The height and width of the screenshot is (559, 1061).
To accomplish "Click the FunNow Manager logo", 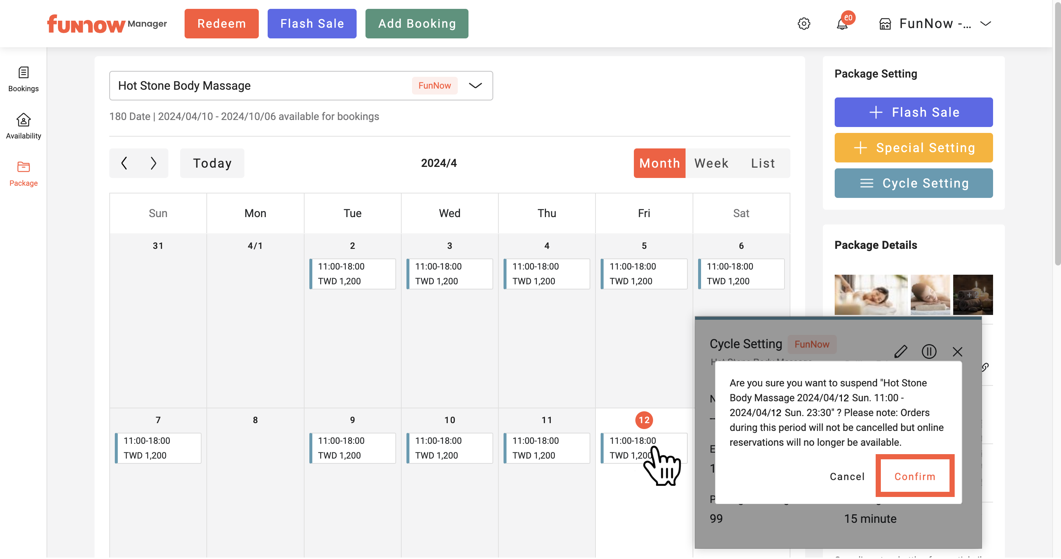I will click(107, 24).
